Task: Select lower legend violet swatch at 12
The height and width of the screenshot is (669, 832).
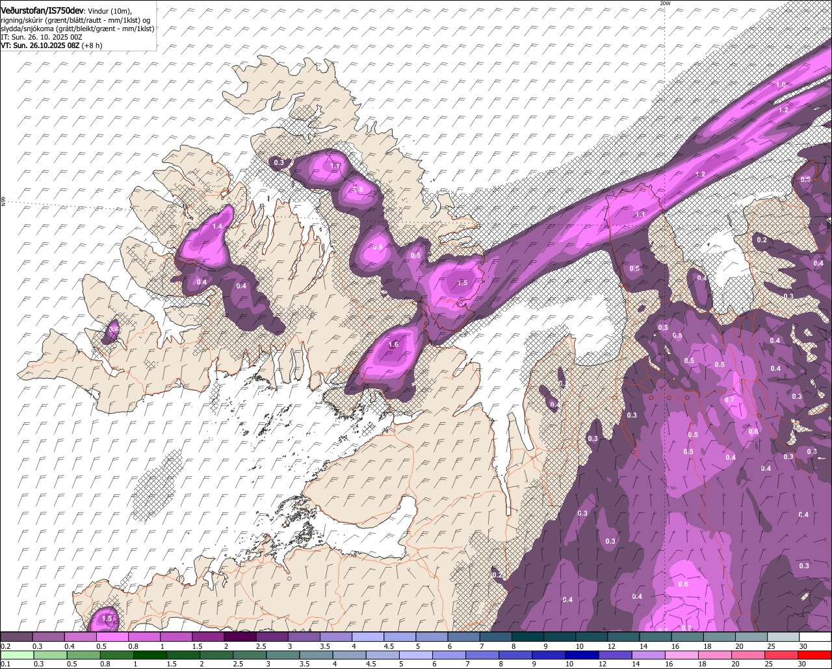Action: click(616, 655)
